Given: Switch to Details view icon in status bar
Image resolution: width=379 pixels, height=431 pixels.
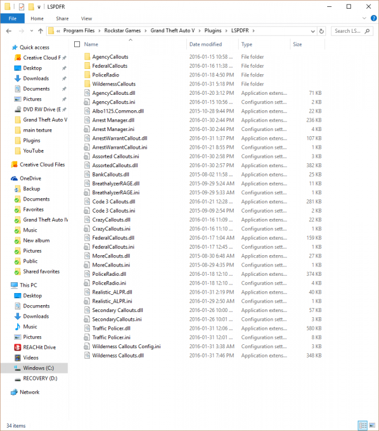Looking at the screenshot, I should pyautogui.click(x=363, y=425).
